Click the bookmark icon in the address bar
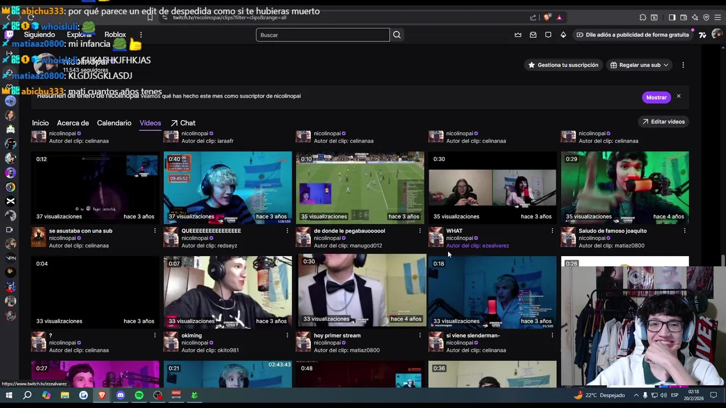The height and width of the screenshot is (408, 726). pos(150,18)
